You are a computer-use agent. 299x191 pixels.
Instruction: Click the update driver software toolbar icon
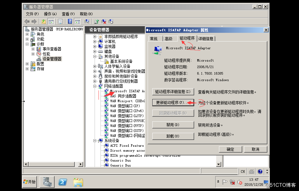pos(96,21)
